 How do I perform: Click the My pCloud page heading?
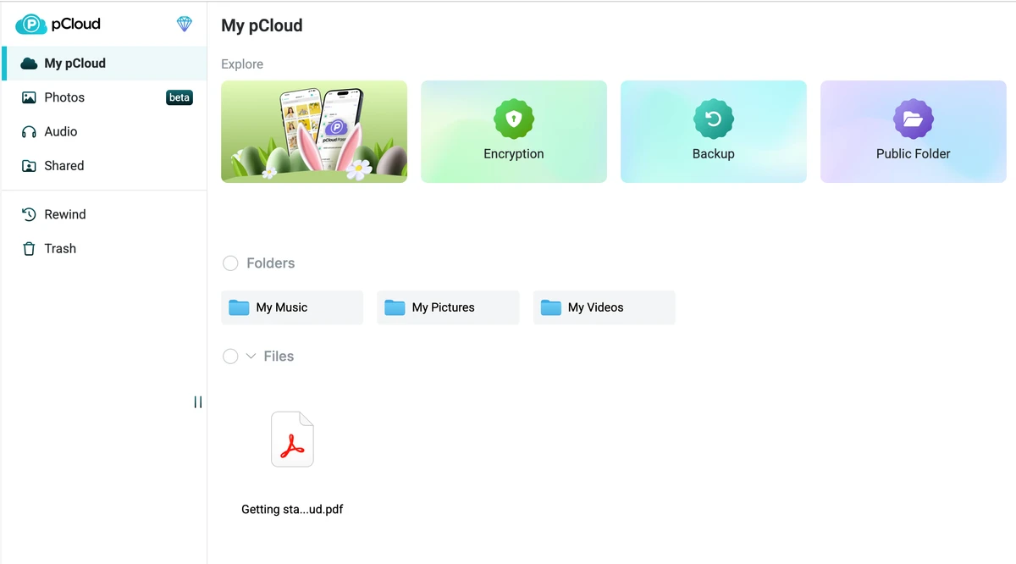262,25
